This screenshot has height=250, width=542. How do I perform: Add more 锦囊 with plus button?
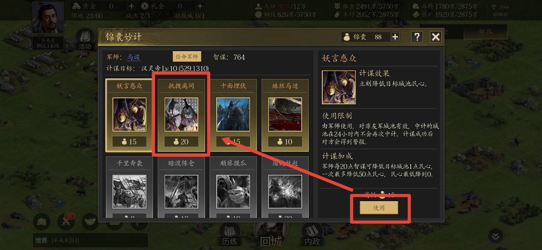(x=395, y=37)
